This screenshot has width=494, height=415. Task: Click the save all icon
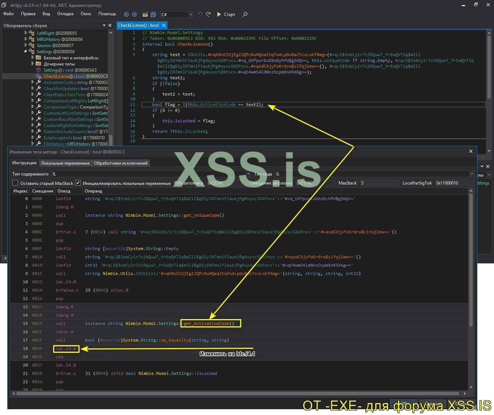[153, 14]
